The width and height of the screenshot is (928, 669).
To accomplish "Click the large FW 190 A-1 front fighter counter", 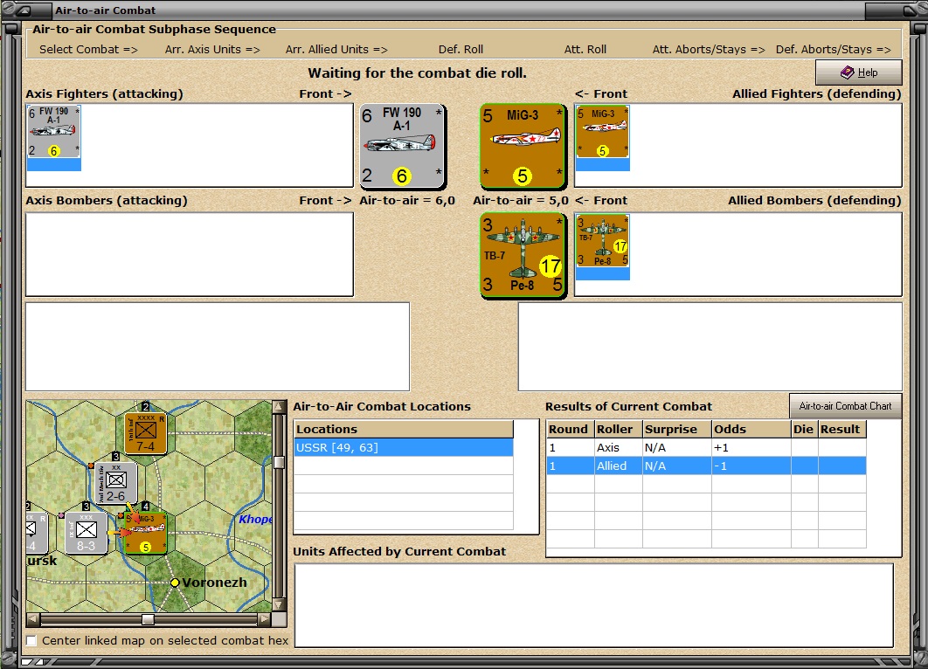I will tap(403, 146).
